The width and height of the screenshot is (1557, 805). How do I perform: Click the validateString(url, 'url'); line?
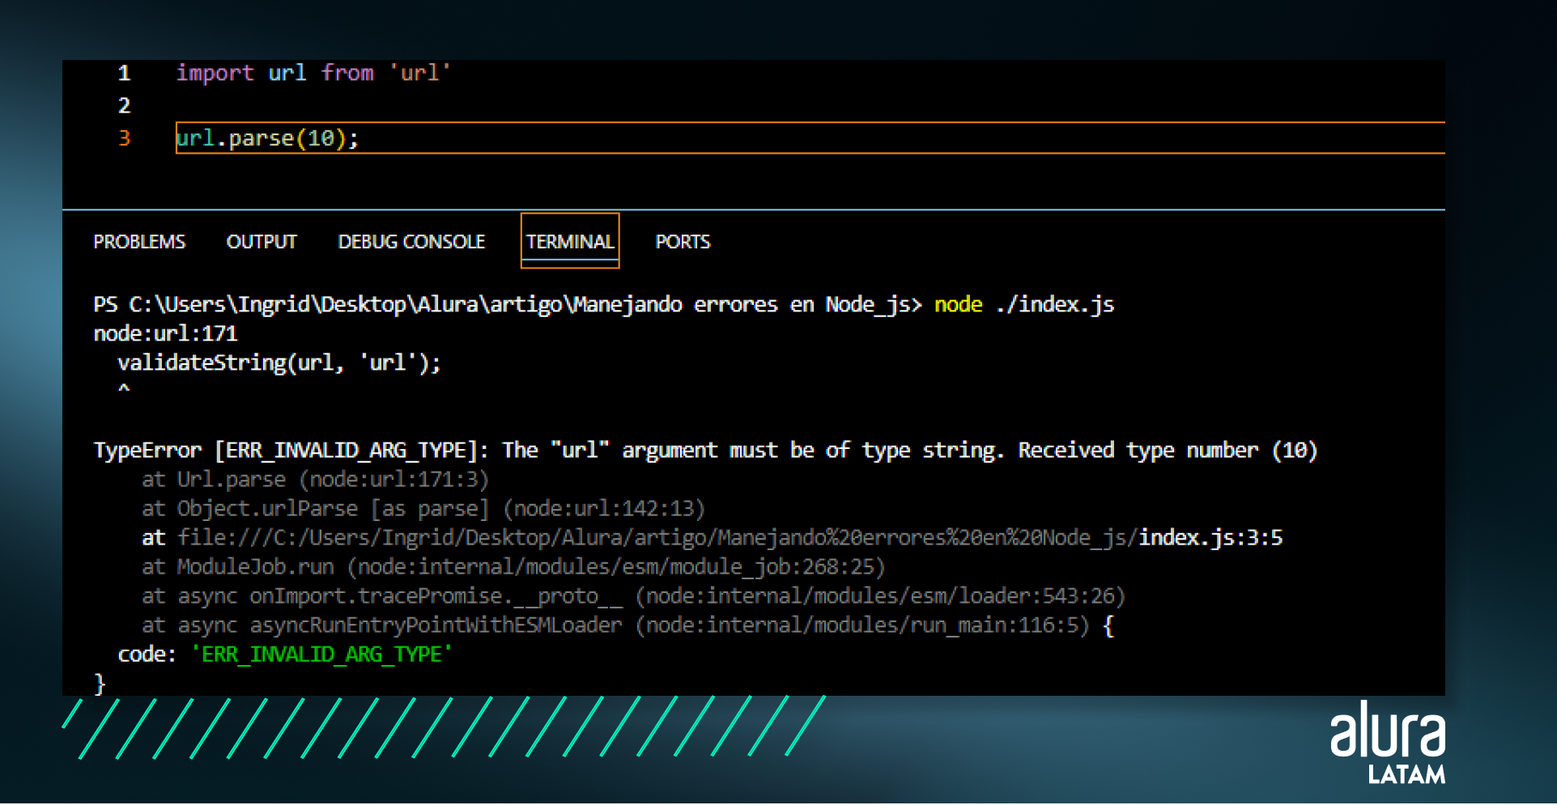279,363
